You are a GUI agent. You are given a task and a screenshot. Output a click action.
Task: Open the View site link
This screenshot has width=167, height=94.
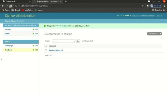pyautogui.click(x=135, y=16)
